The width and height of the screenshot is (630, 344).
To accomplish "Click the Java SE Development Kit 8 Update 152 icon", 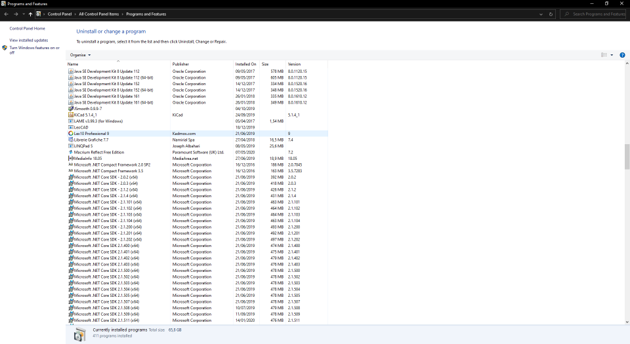I will coord(71,84).
